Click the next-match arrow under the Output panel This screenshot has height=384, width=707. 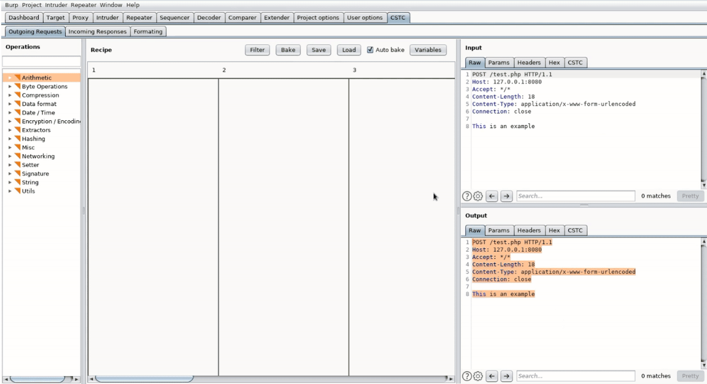[x=506, y=375]
